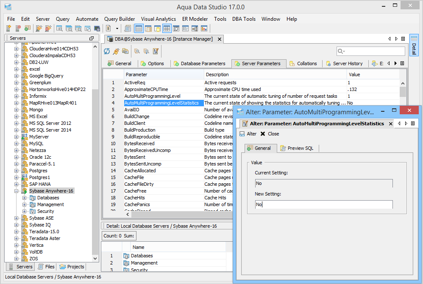Open the Visual Analytics menu
423x284 pixels.
point(159,19)
